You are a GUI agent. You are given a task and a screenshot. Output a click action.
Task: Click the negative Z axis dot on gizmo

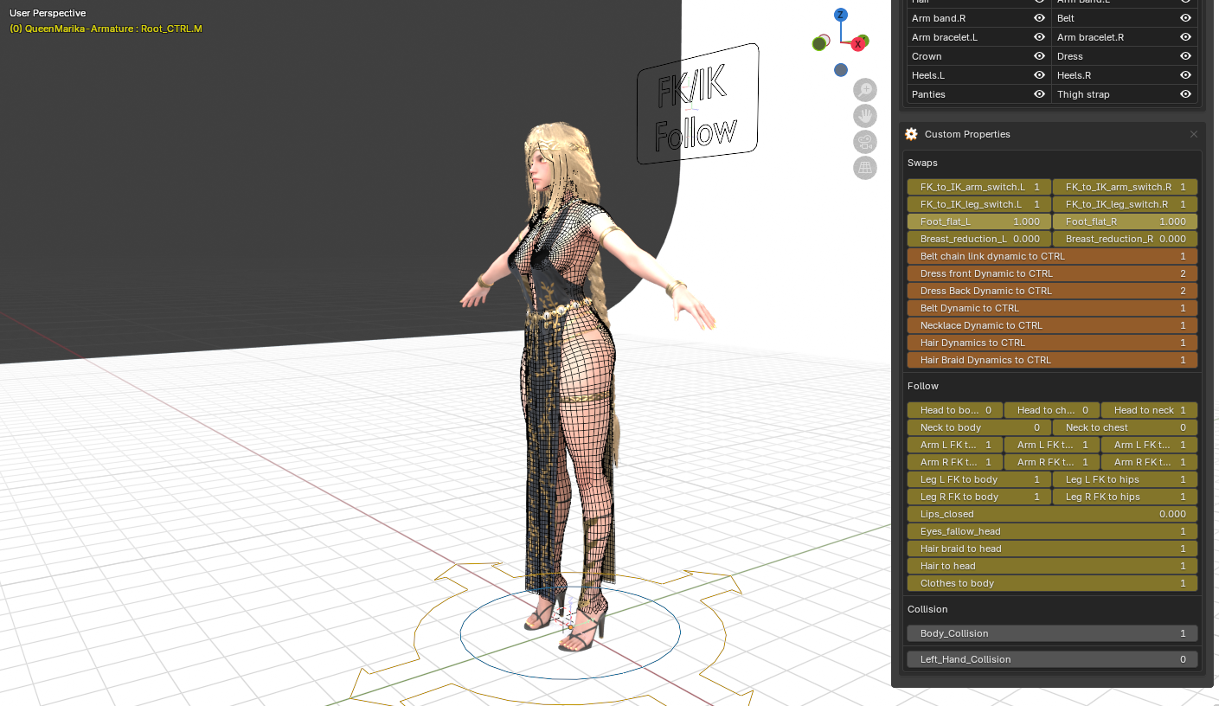840,70
